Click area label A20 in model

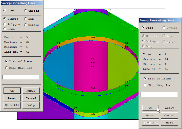click(93, 114)
